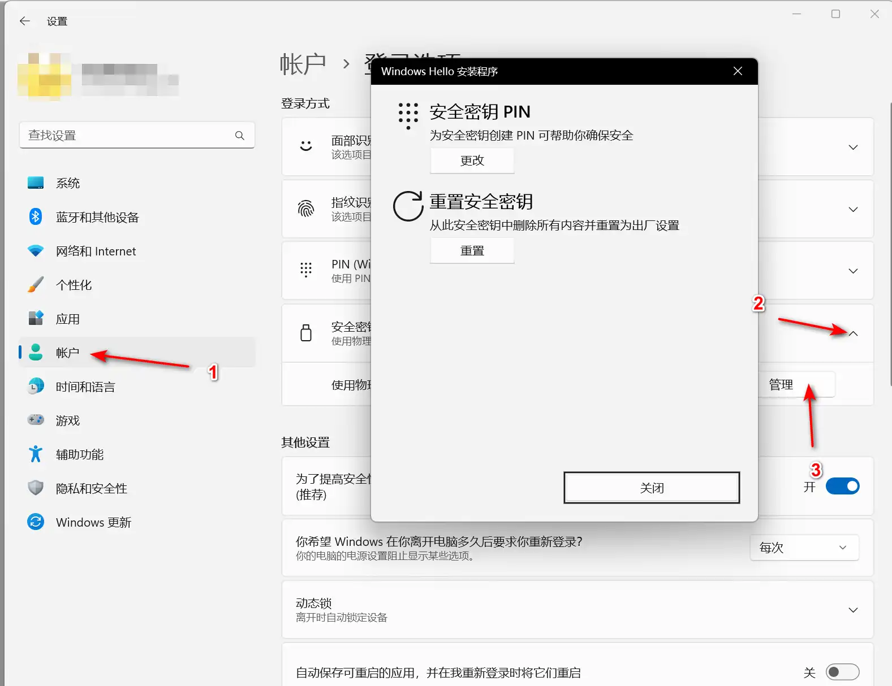Click the PIN keypad icon in list
892x686 pixels.
pos(306,270)
